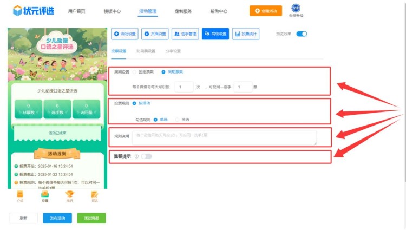Click help question mark beside 温馨提示

coord(136,156)
